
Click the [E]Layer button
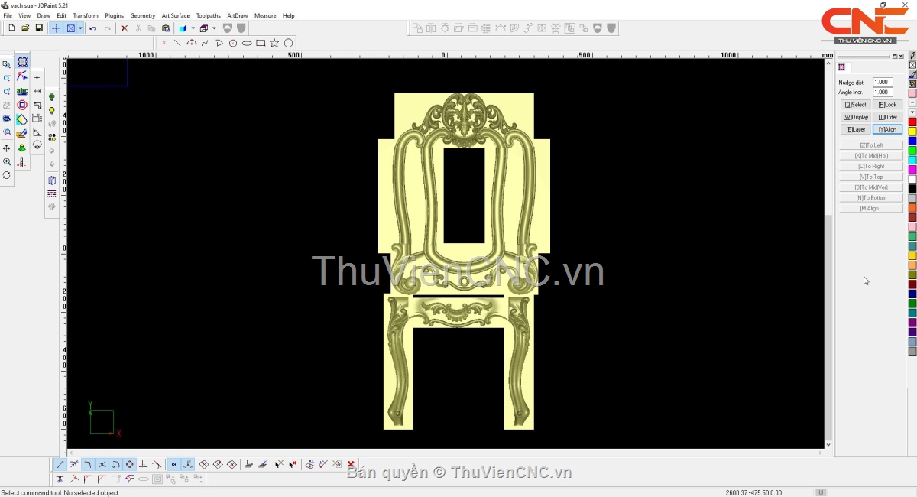click(855, 130)
